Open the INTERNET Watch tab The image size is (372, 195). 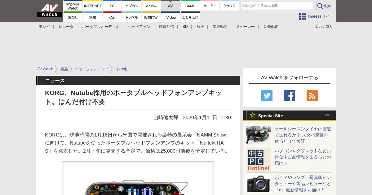[x=93, y=6]
